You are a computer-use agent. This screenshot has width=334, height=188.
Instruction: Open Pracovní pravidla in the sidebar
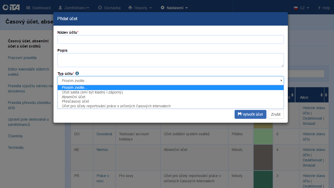pyautogui.click(x=22, y=58)
